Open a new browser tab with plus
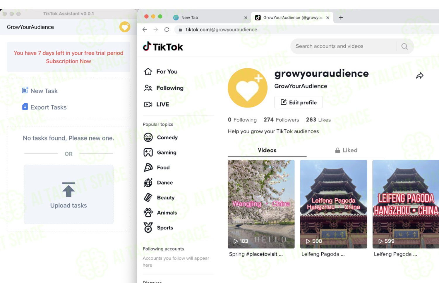This screenshot has height=292, width=439. (341, 18)
